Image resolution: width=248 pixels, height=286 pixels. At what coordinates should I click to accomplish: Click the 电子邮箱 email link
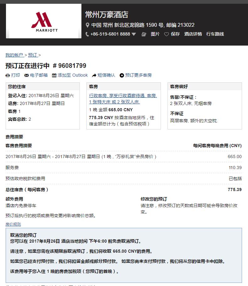[x=39, y=75]
